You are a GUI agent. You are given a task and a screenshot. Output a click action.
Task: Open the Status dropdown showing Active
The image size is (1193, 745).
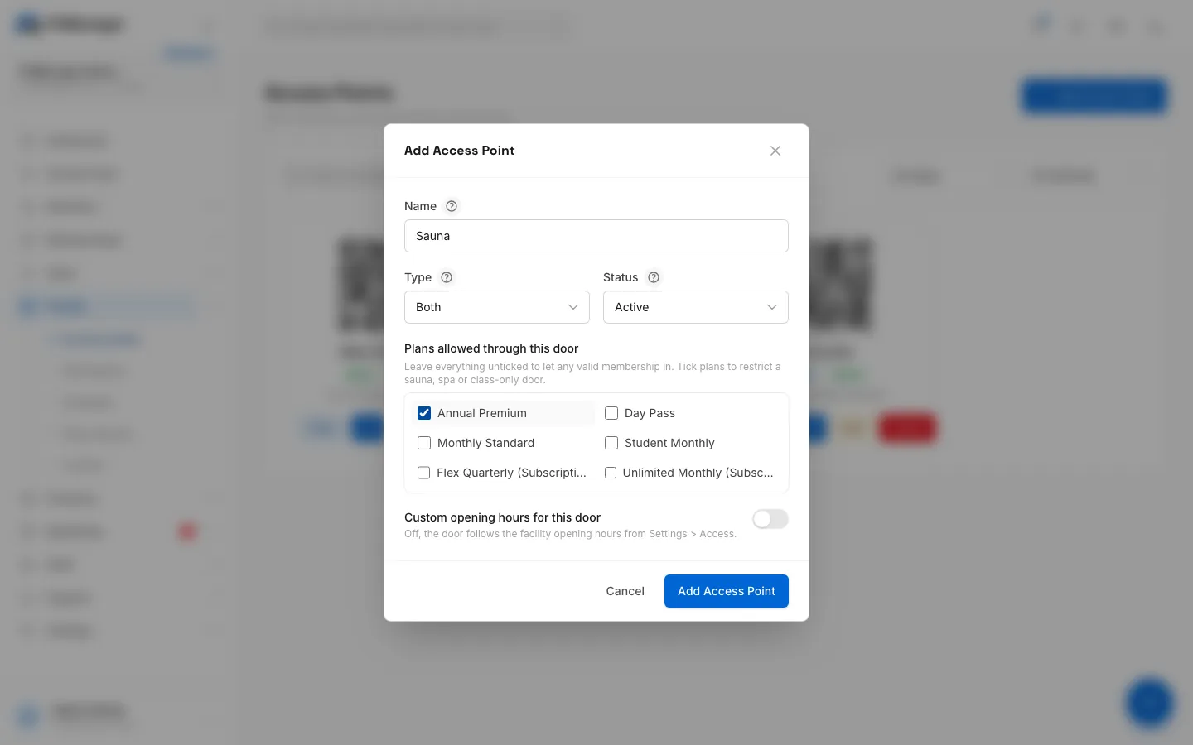point(696,307)
